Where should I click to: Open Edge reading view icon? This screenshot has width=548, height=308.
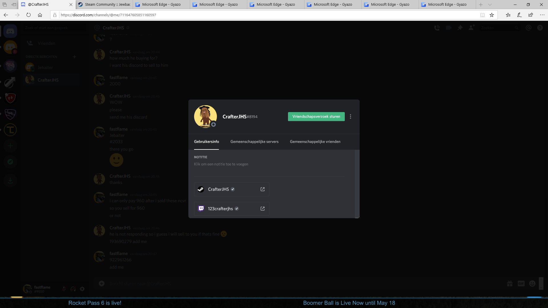point(482,15)
